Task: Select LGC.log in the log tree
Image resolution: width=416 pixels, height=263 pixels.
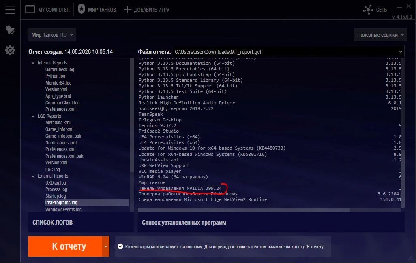Action: coord(53,169)
